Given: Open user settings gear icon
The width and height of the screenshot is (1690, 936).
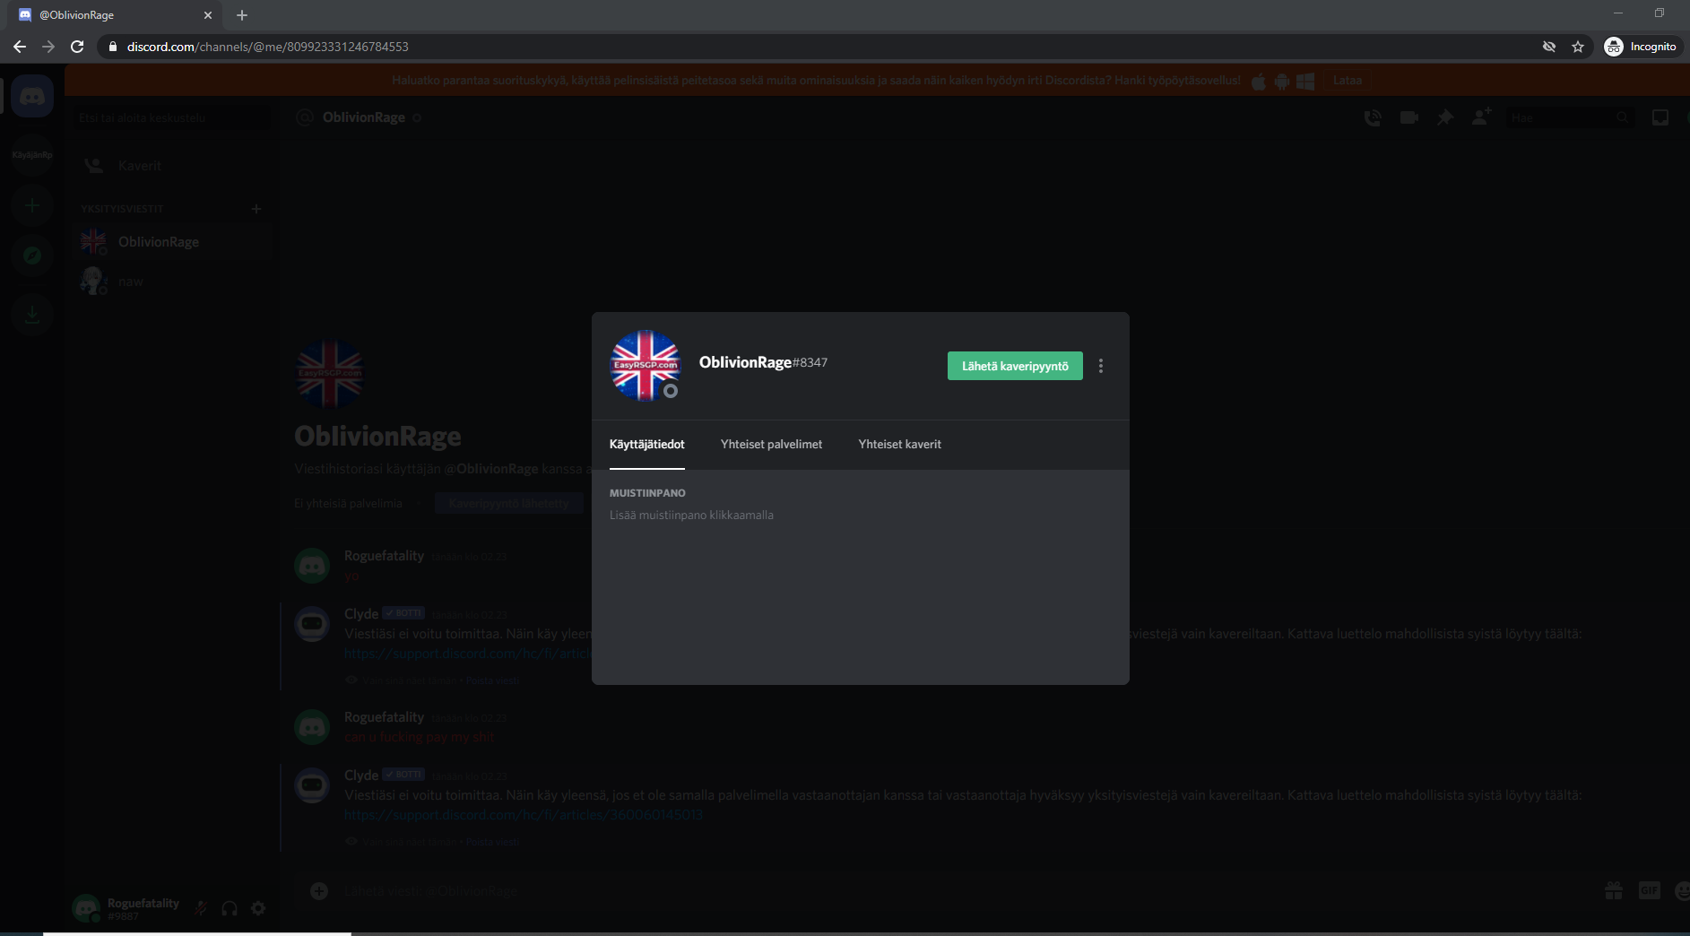Looking at the screenshot, I should 258,908.
